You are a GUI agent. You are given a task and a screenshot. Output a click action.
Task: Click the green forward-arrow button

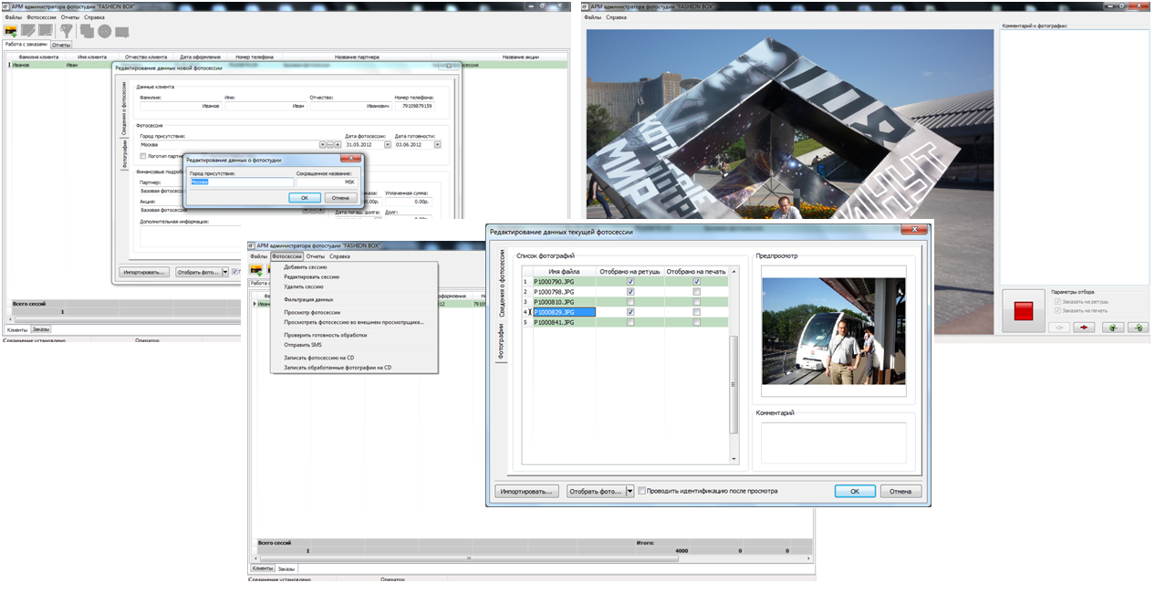1137,328
